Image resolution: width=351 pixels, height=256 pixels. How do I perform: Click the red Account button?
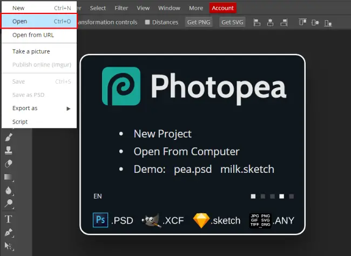[x=222, y=8]
